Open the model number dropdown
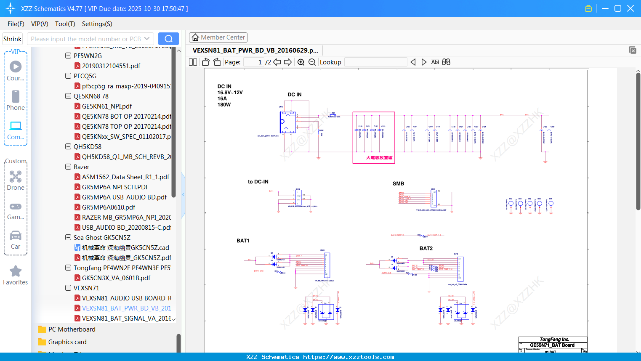Viewport: 641px width, 361px height. click(147, 39)
